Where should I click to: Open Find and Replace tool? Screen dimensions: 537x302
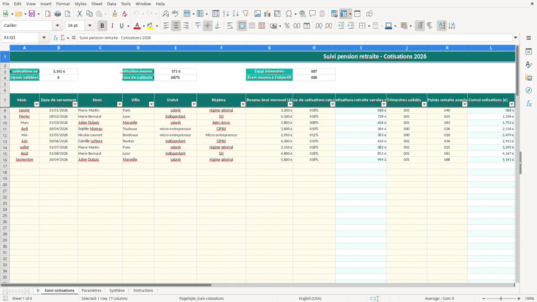pyautogui.click(x=166, y=14)
